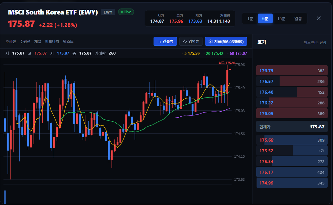Select bid price 175.17 row

coord(292,172)
